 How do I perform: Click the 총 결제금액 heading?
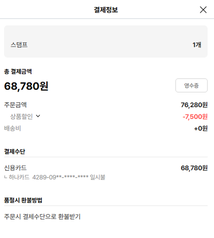[x=18, y=72]
